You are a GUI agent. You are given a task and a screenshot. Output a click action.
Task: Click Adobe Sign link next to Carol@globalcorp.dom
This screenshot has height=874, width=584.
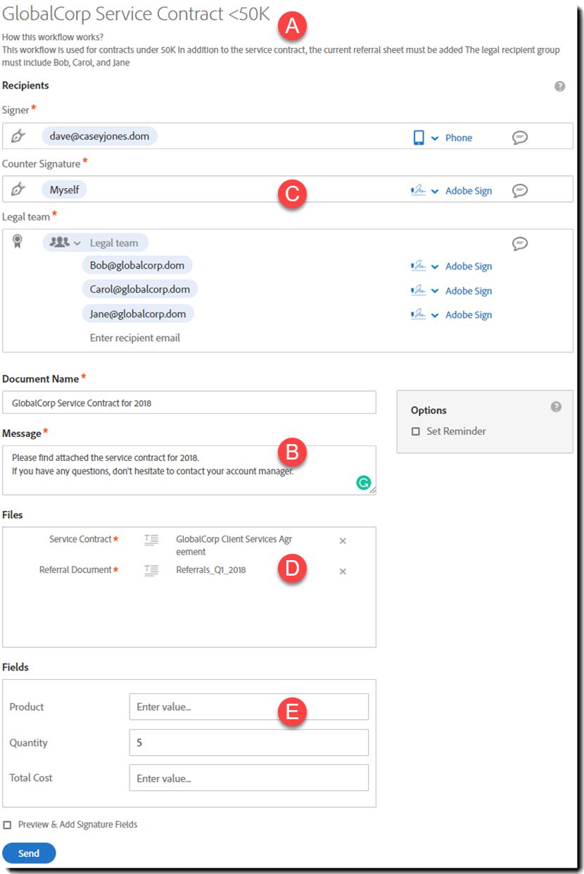469,291
